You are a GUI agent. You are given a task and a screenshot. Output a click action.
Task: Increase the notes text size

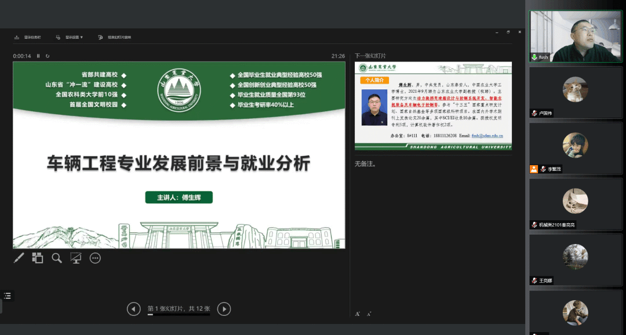point(358,313)
